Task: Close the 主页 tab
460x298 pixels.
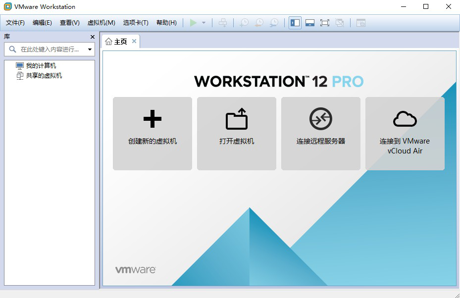Action: pyautogui.click(x=134, y=41)
